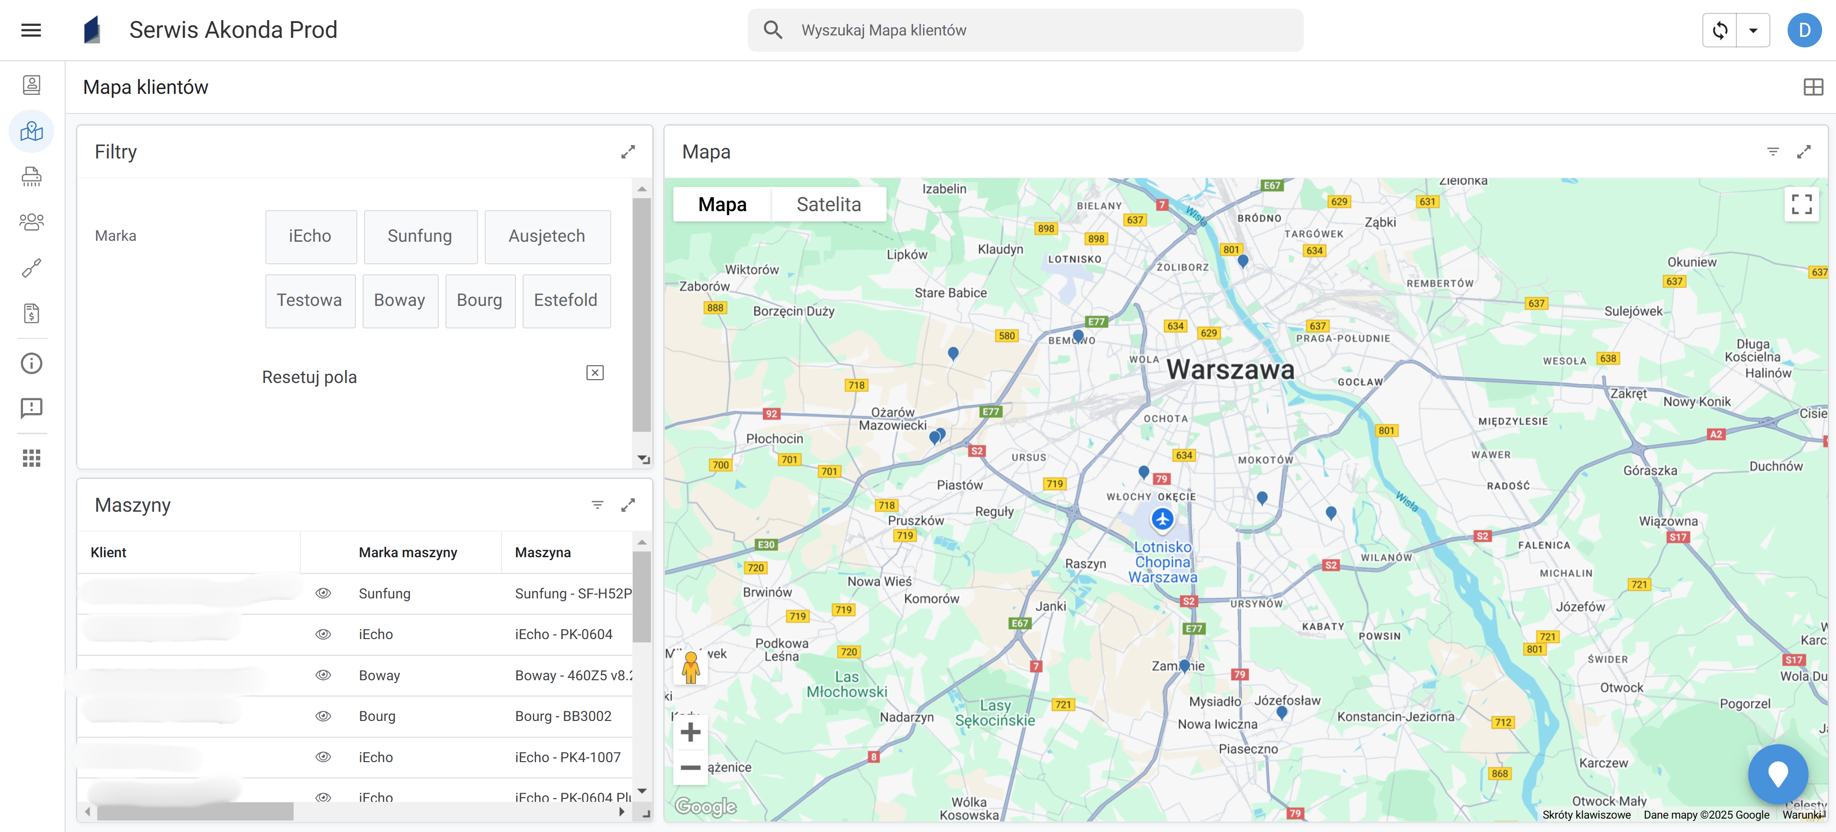Click the info circle sidebar icon
Image resolution: width=1836 pixels, height=832 pixels.
coord(31,363)
